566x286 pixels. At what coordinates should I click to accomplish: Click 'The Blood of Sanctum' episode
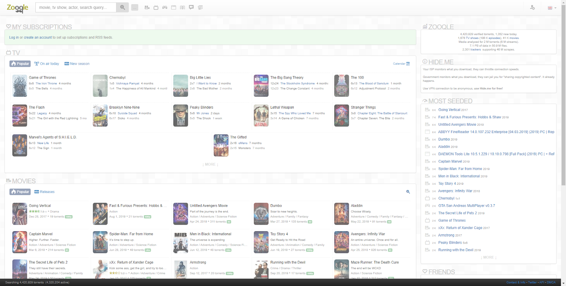click(x=374, y=84)
